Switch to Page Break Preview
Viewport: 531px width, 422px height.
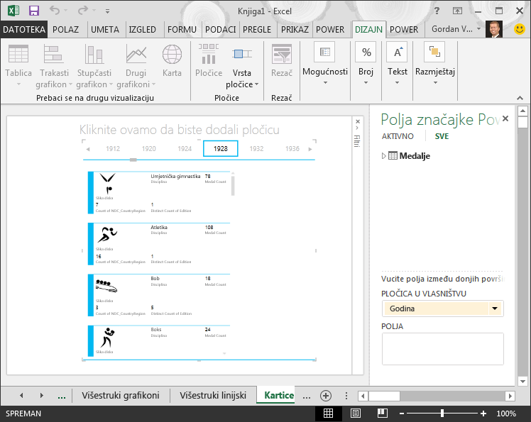(x=383, y=413)
